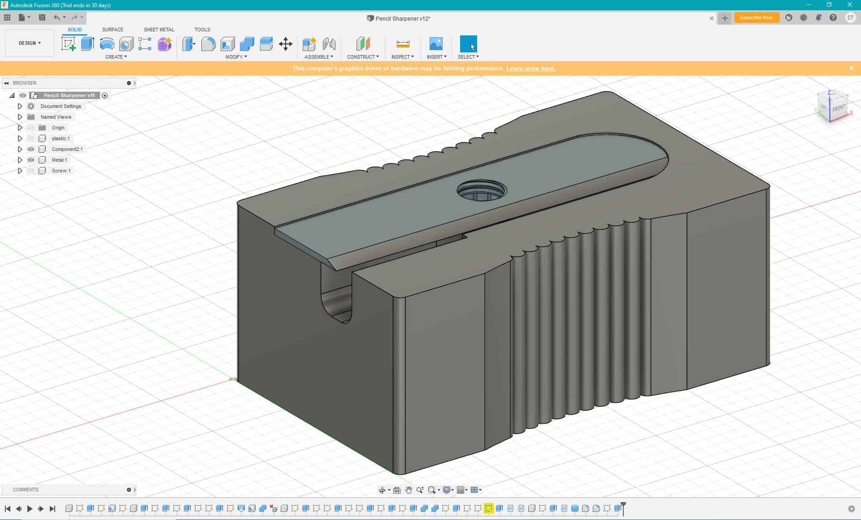Activate the Fillet tool
Screen dimensions: 861x520
point(208,44)
